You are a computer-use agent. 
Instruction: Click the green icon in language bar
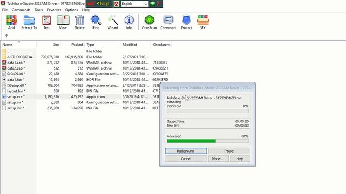pyautogui.click(x=152, y=4)
